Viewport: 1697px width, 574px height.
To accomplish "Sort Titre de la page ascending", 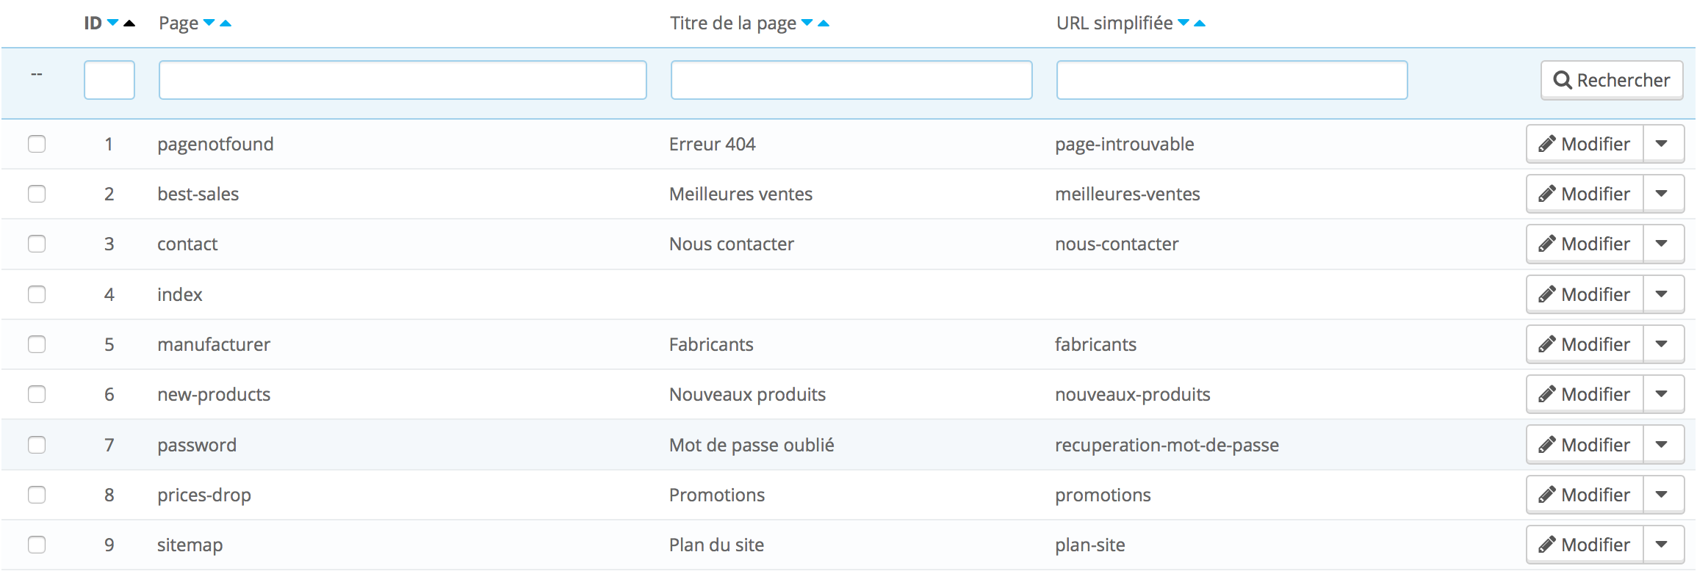I will click(x=824, y=23).
